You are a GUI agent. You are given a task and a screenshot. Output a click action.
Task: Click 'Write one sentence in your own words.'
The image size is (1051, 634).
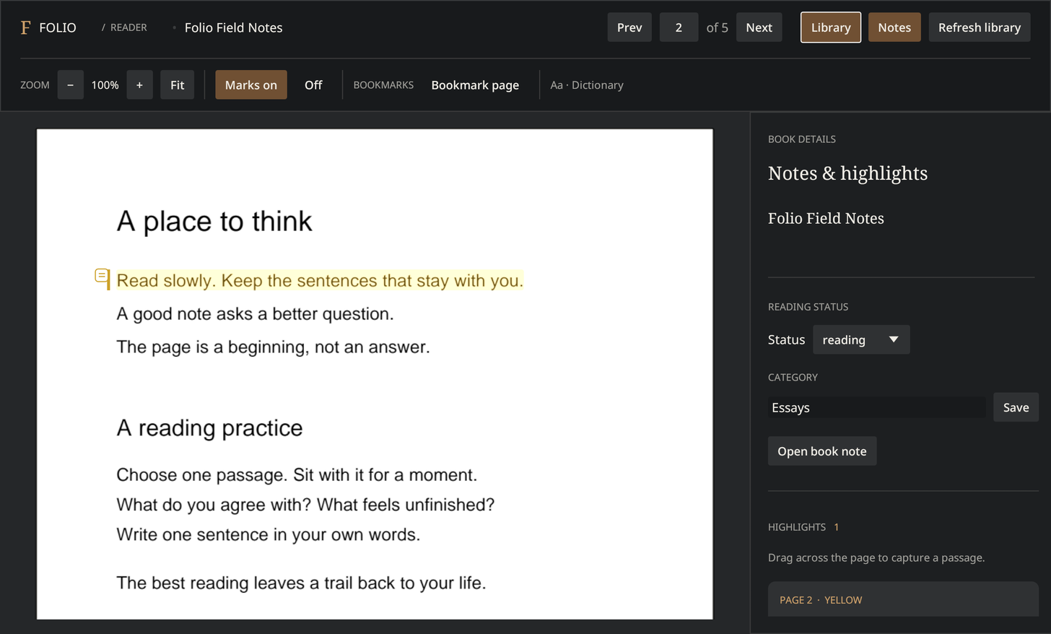(269, 534)
